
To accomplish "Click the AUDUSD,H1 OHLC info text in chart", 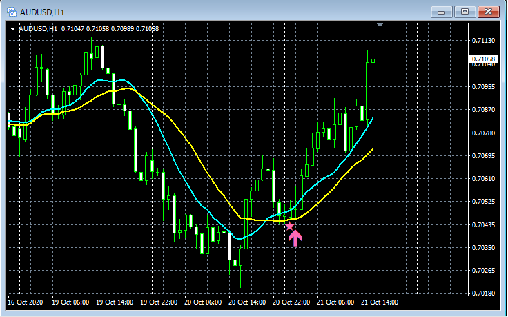I will tap(89, 29).
